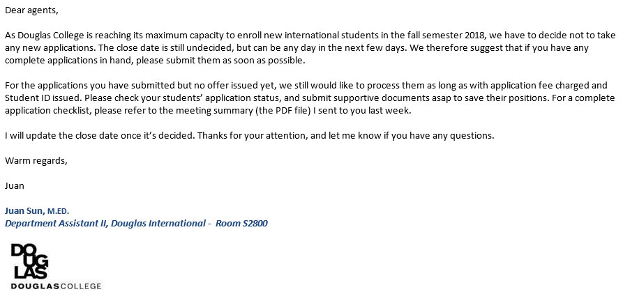Click the "Juan Sun, M.ED." signature name
The width and height of the screenshot is (623, 301).
click(x=37, y=210)
